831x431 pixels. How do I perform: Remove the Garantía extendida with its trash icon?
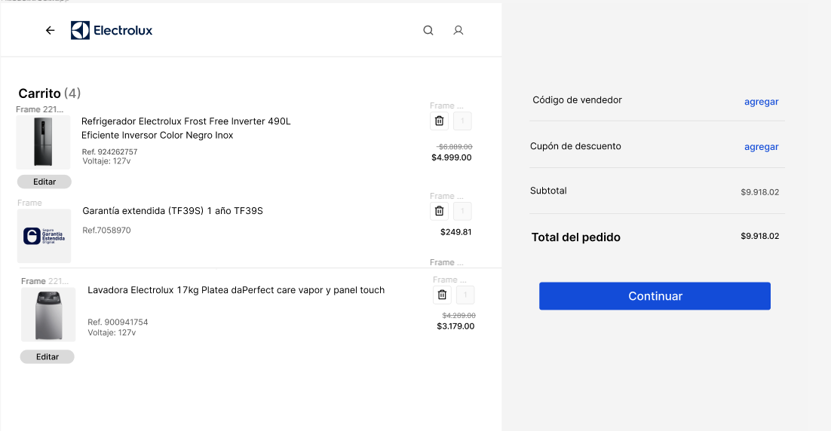pyautogui.click(x=440, y=212)
